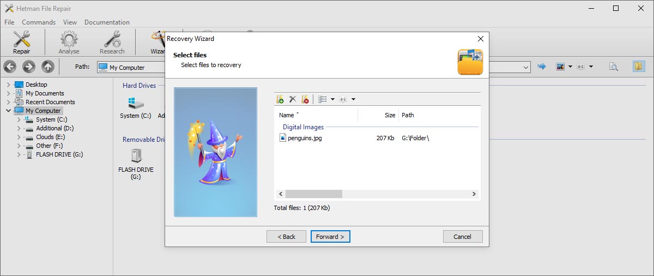Remove selected file with the X icon
This screenshot has height=276, width=654.
coord(293,99)
